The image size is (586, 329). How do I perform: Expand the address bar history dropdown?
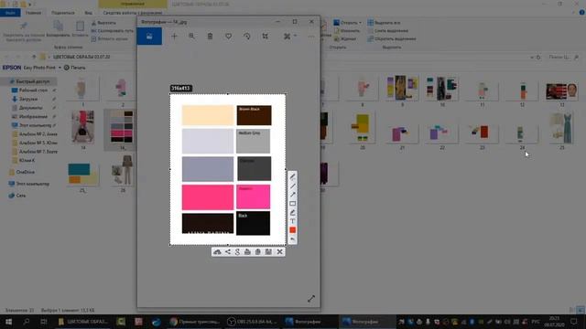(531, 58)
